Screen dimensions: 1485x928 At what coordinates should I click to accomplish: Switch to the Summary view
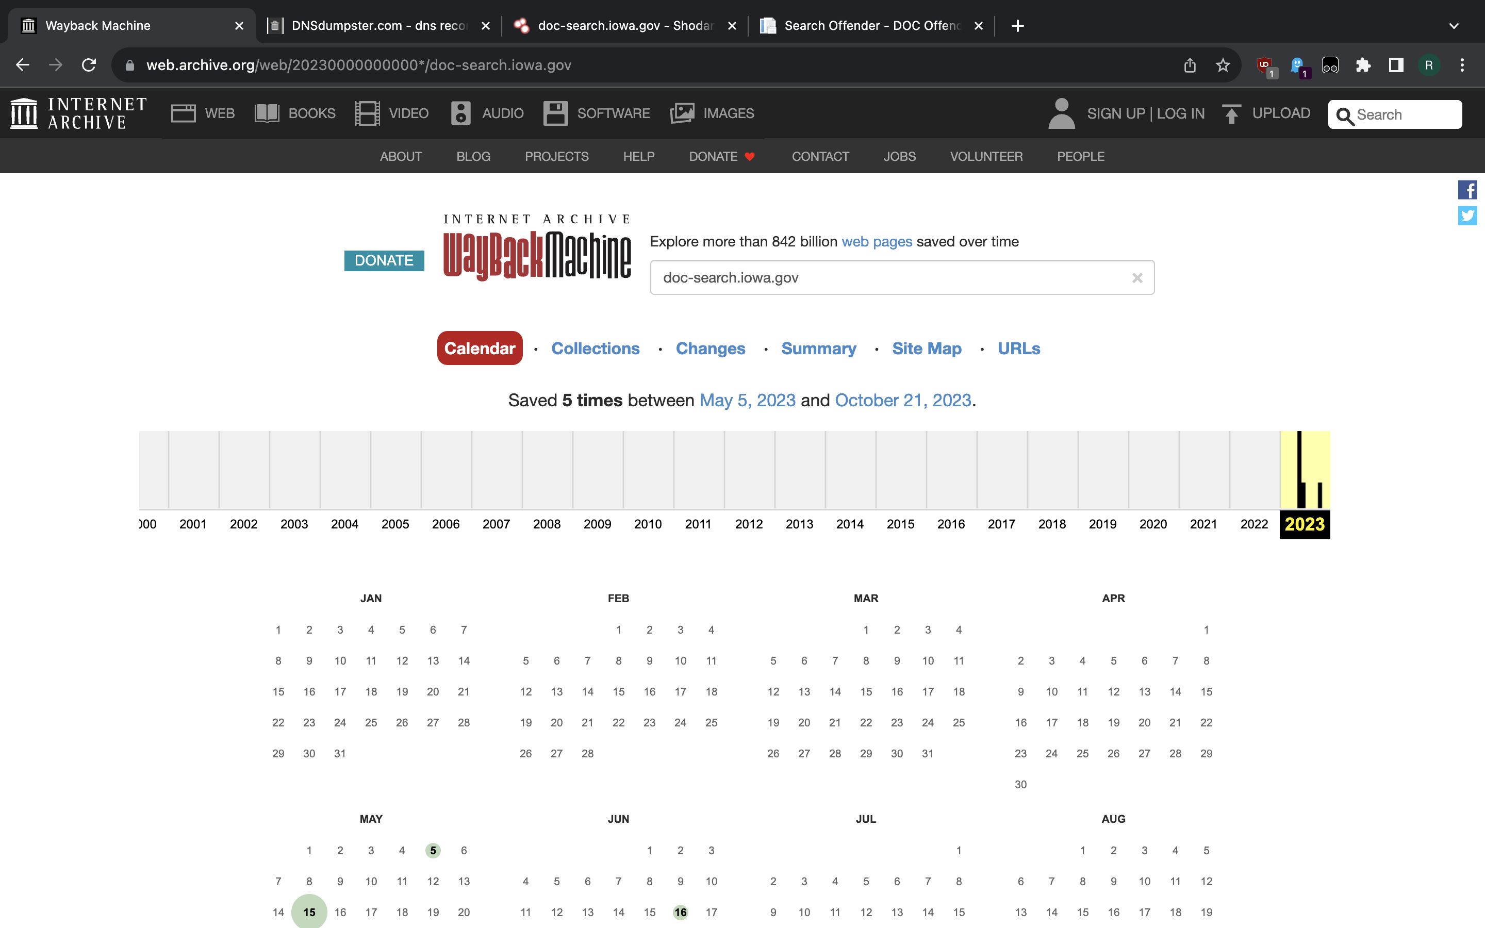[819, 349]
